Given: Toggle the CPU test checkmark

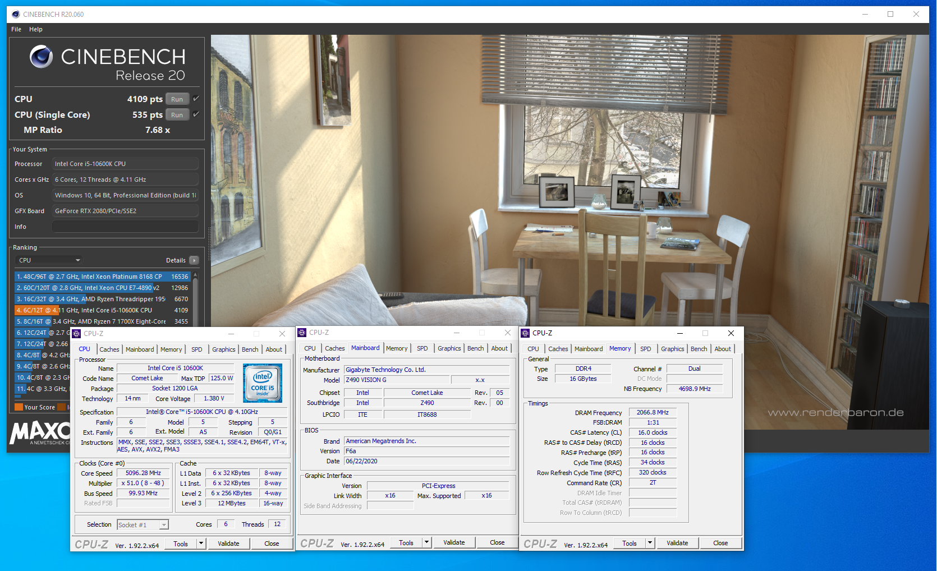Looking at the screenshot, I should tap(196, 99).
